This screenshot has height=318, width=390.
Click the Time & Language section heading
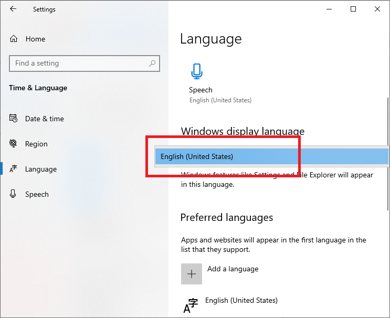(x=38, y=88)
